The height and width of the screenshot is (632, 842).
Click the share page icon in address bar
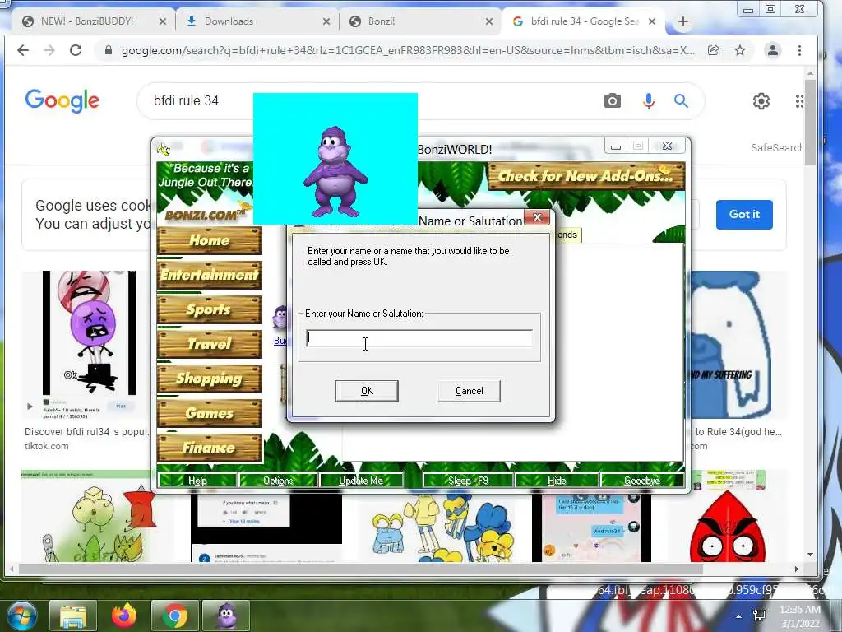[x=713, y=50]
